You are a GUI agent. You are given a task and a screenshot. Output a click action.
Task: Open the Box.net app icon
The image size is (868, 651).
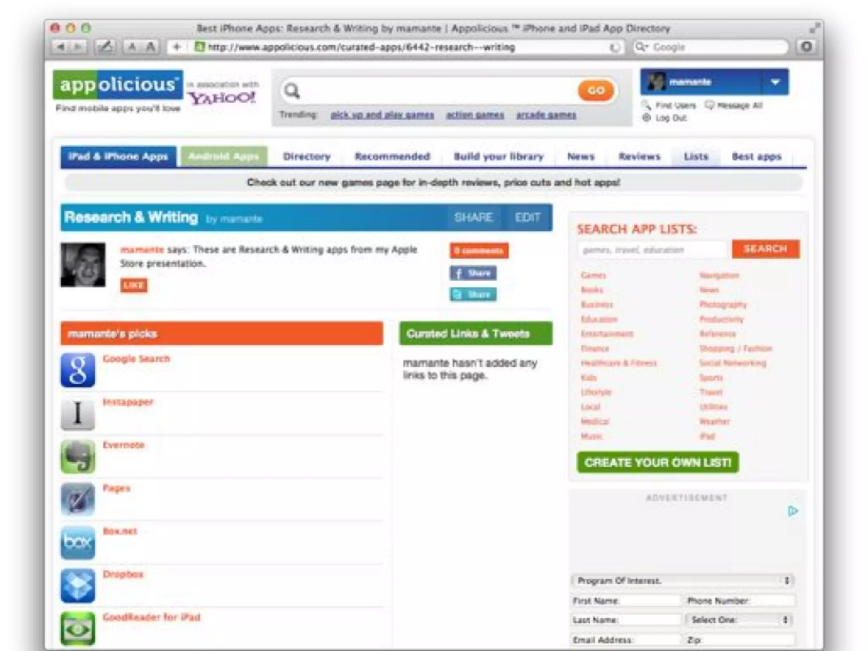click(78, 542)
